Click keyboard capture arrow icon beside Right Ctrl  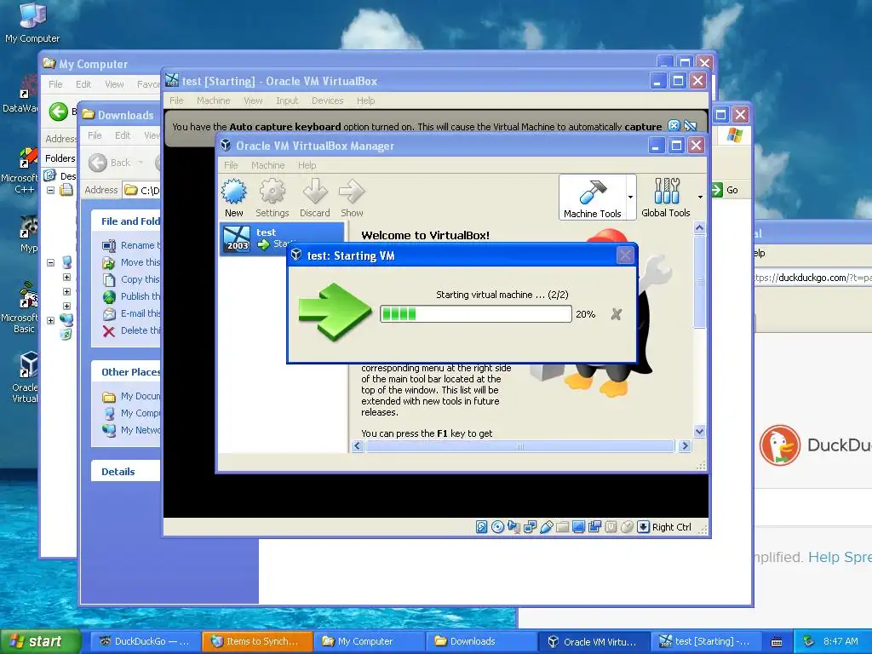(643, 526)
